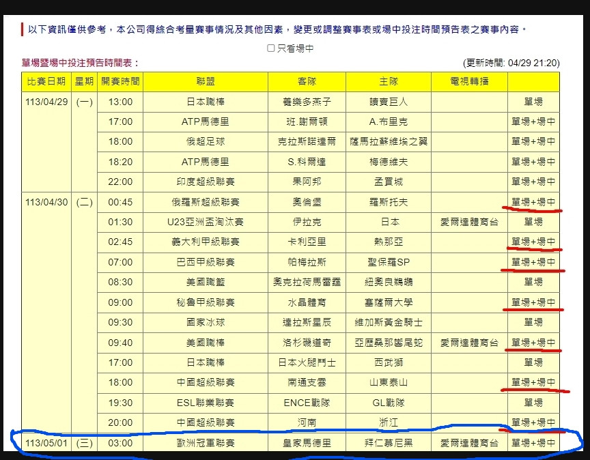Viewport: 590px width, 460px height.
Task: Click the 00:45 start time cell
Action: point(120,202)
